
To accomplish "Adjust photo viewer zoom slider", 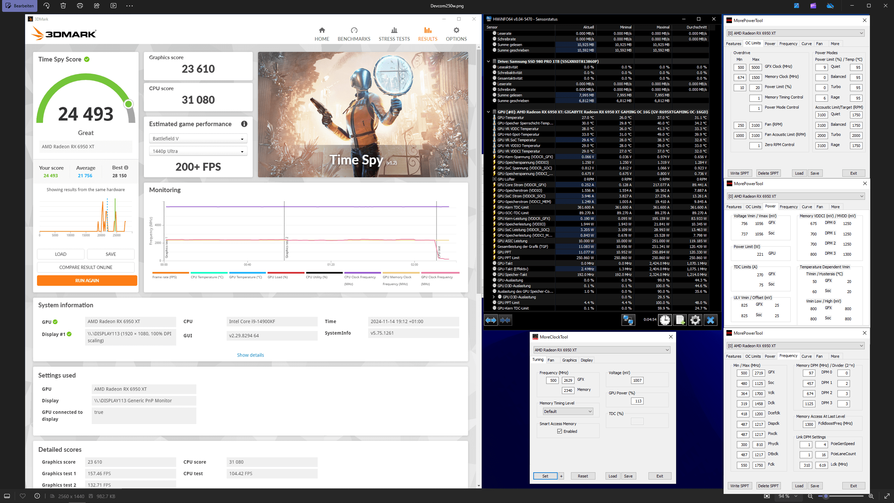I will [x=826, y=496].
